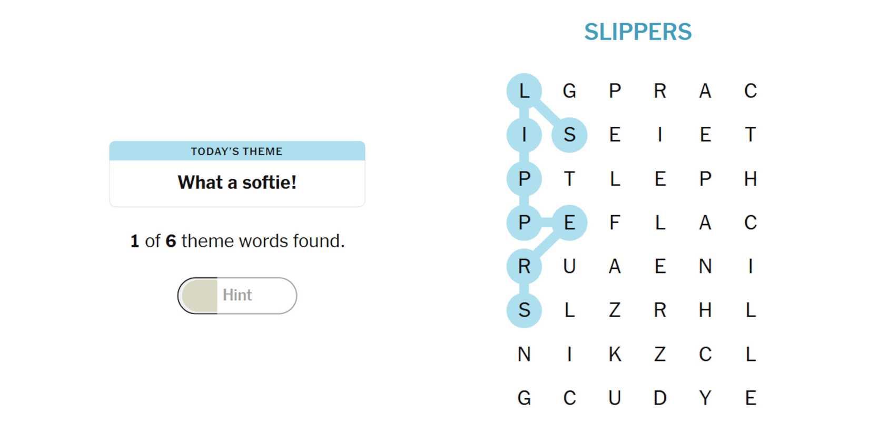The image size is (869, 434).
Task: Click the G between L and P
Action: [x=569, y=91]
